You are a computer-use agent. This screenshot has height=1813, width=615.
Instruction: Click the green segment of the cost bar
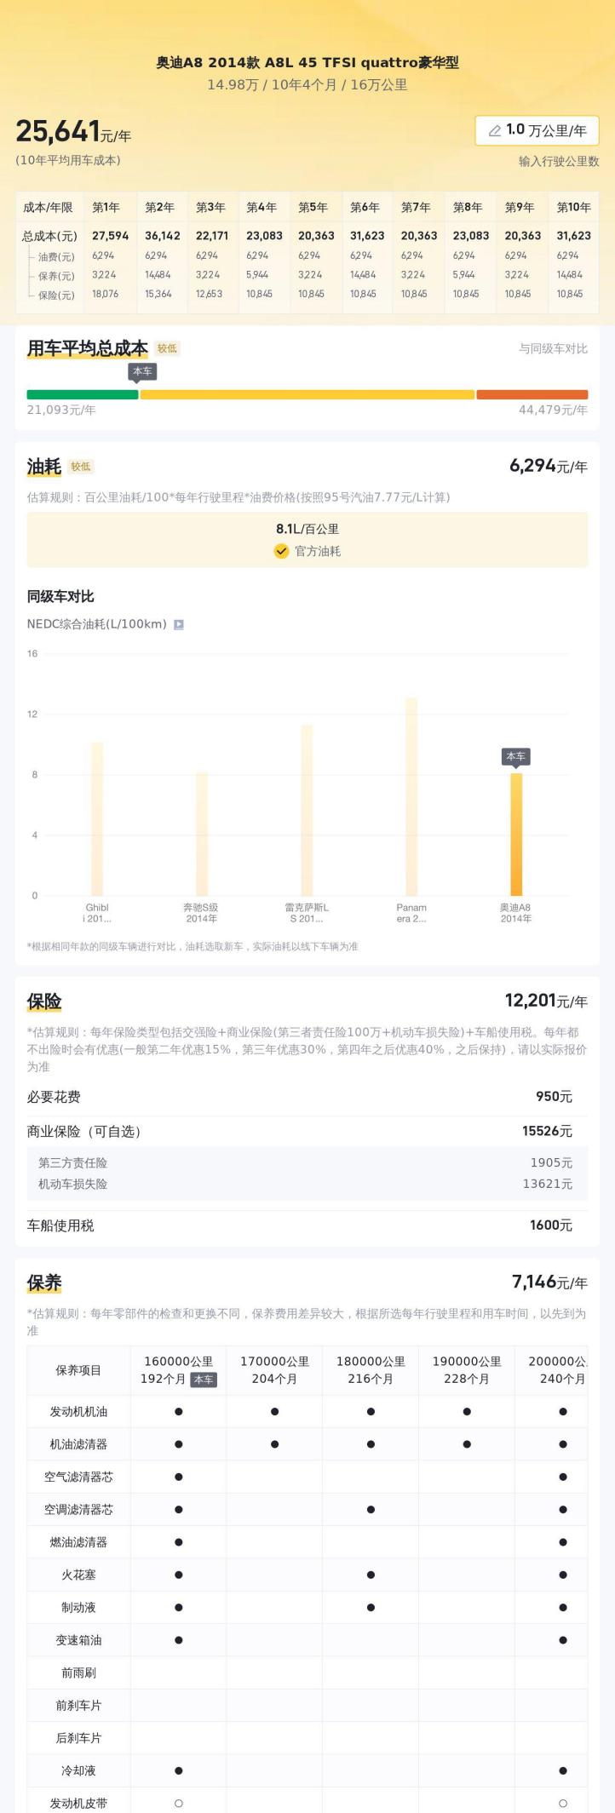click(82, 394)
